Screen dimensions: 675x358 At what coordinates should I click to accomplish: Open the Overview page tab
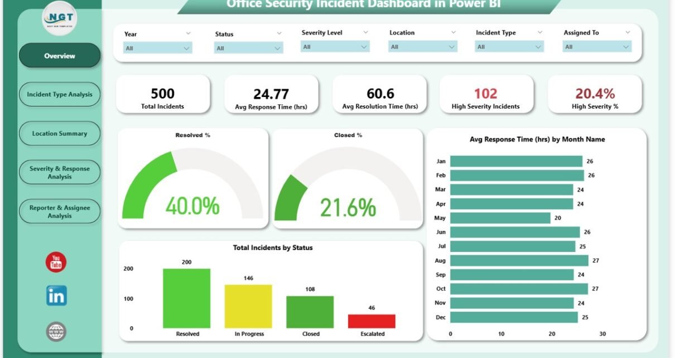60,56
